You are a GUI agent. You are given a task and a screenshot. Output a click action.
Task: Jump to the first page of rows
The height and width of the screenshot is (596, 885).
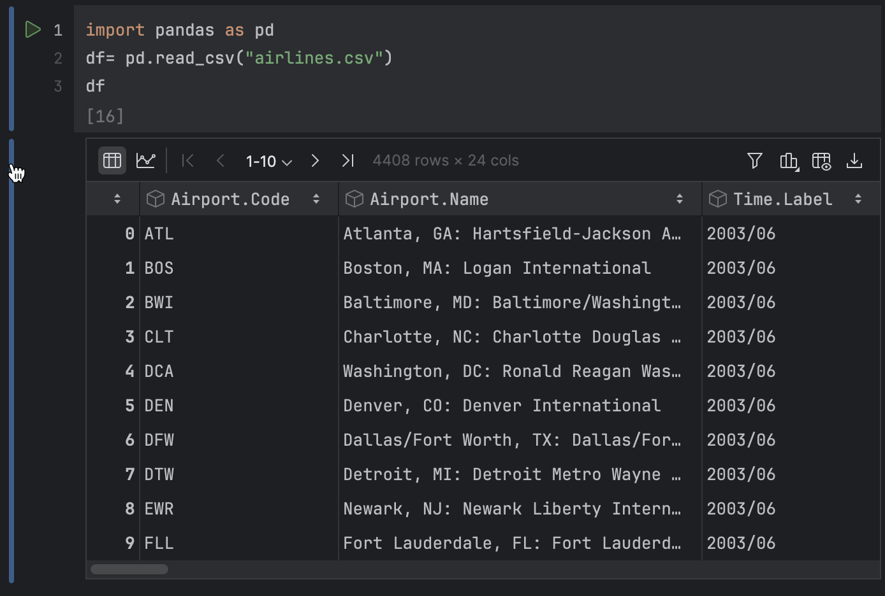point(187,161)
